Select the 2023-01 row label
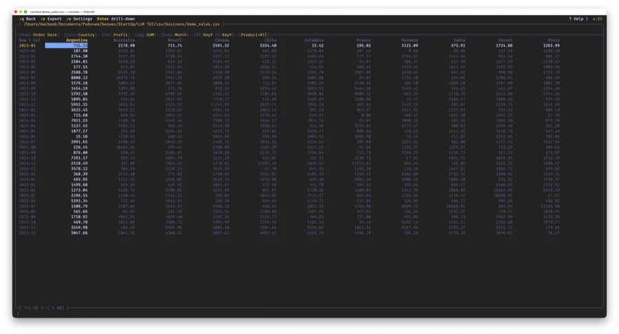Image resolution: width=619 pixels, height=334 pixels. coord(29,46)
